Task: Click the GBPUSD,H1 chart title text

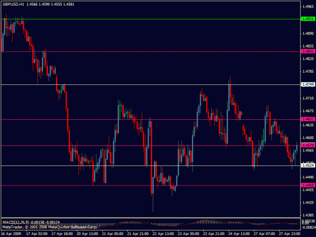Action: click(13, 4)
